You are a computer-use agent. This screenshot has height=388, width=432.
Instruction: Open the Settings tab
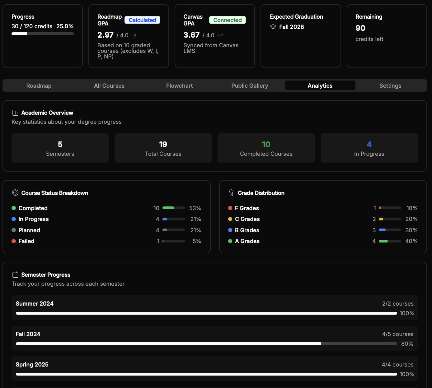pos(390,85)
